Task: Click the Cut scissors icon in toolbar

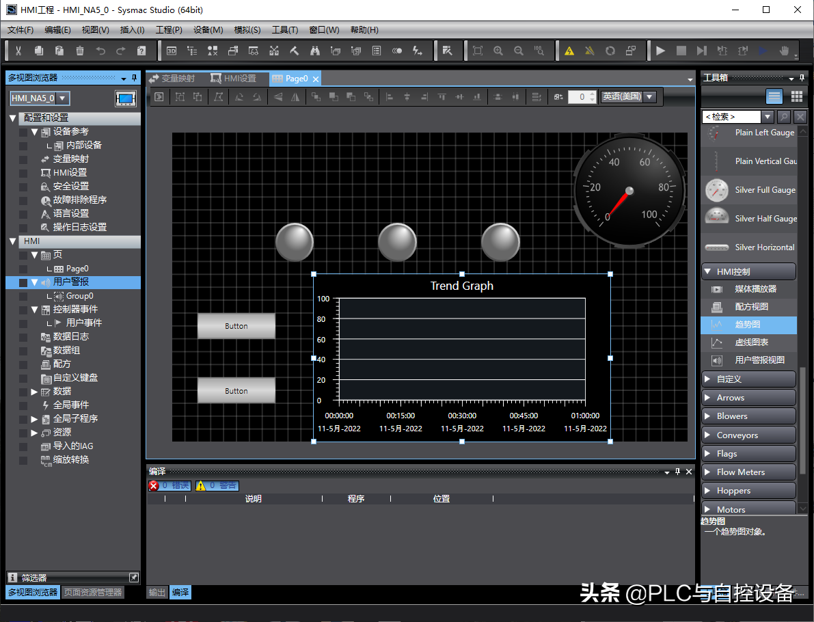Action: point(18,51)
